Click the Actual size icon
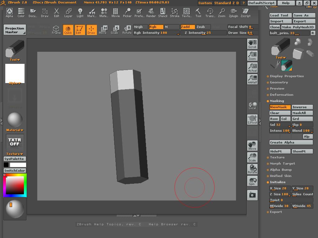 (252, 68)
